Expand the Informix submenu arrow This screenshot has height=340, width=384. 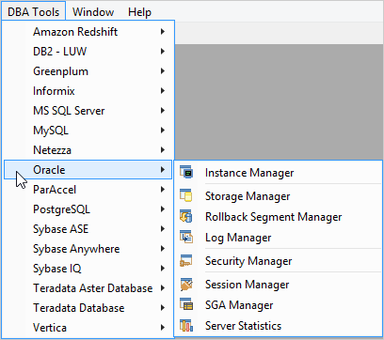163,91
